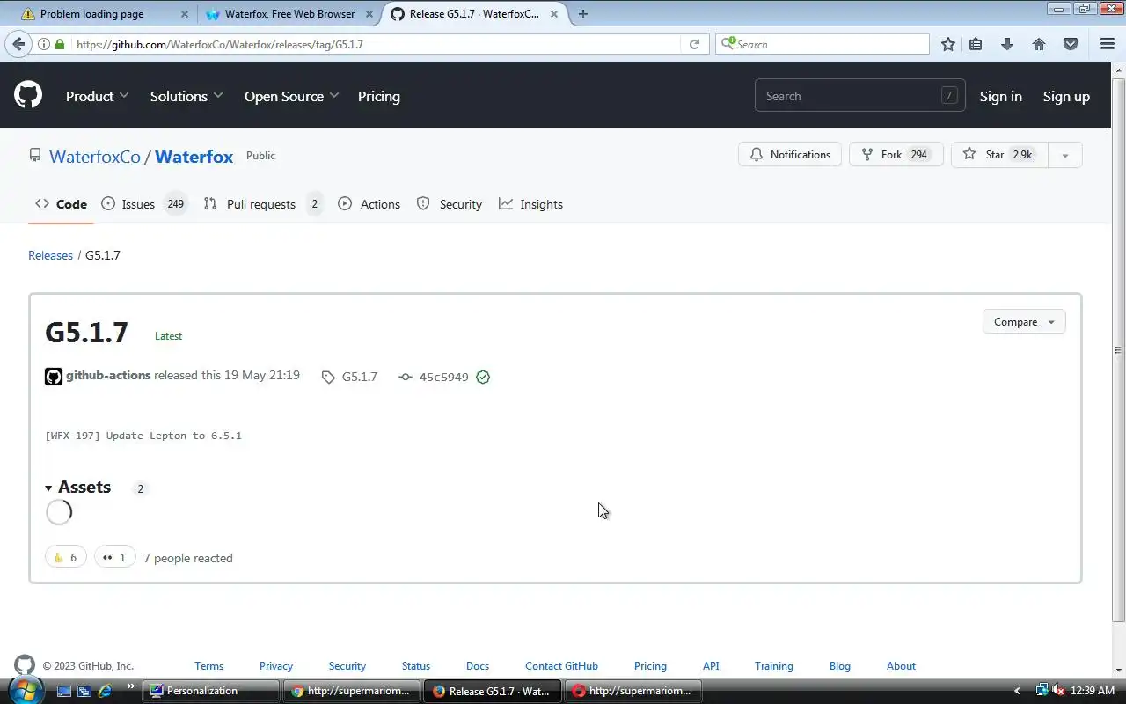The height and width of the screenshot is (704, 1126).
Task: Click the Waterfox repository name link
Action: pos(194,157)
